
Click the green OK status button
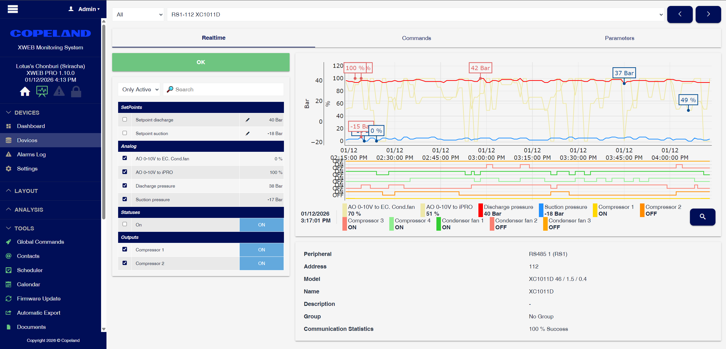tap(201, 62)
